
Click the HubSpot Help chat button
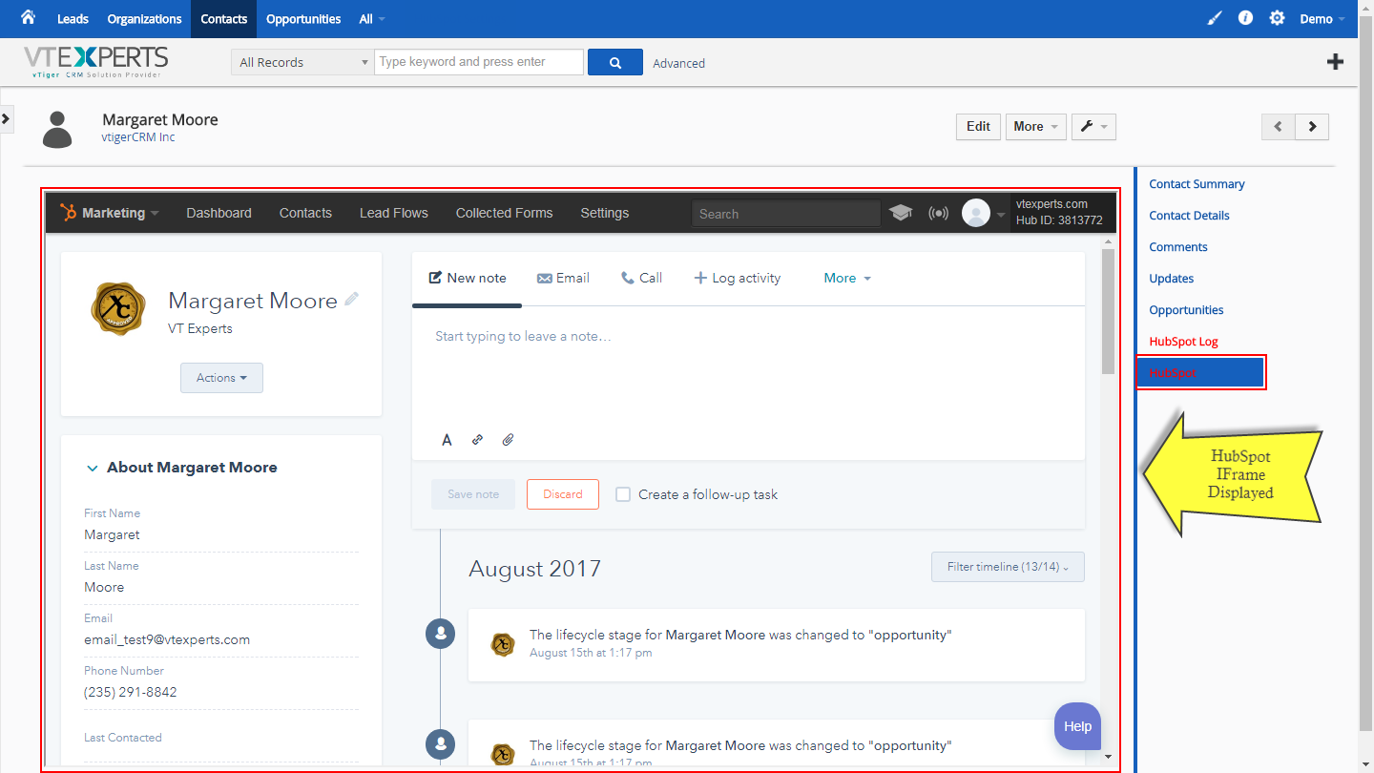1077,726
